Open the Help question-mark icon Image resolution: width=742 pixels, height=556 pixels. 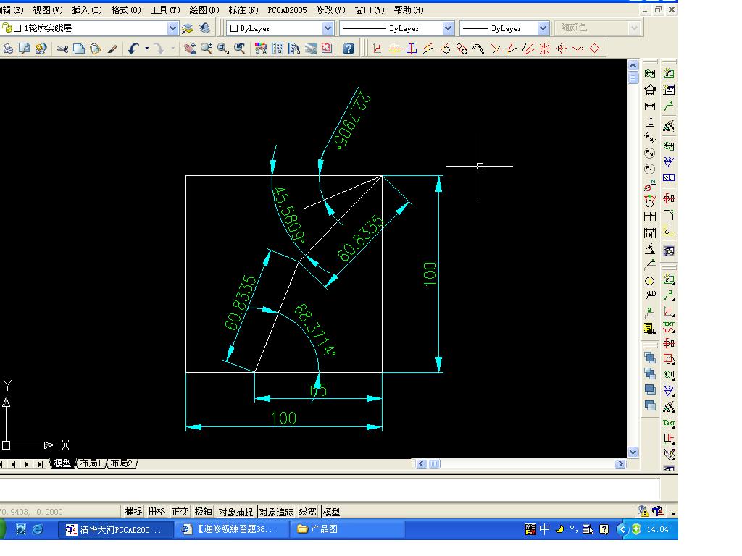coord(349,49)
